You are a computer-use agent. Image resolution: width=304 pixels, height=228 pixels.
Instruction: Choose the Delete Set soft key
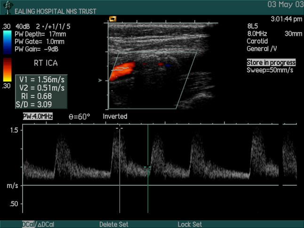pos(114,224)
